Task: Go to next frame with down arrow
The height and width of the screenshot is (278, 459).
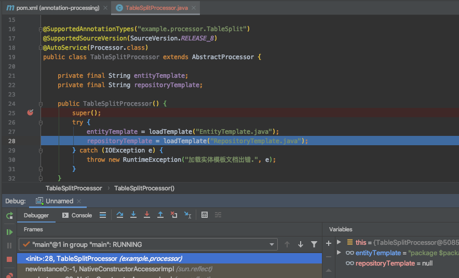Action: point(301,244)
